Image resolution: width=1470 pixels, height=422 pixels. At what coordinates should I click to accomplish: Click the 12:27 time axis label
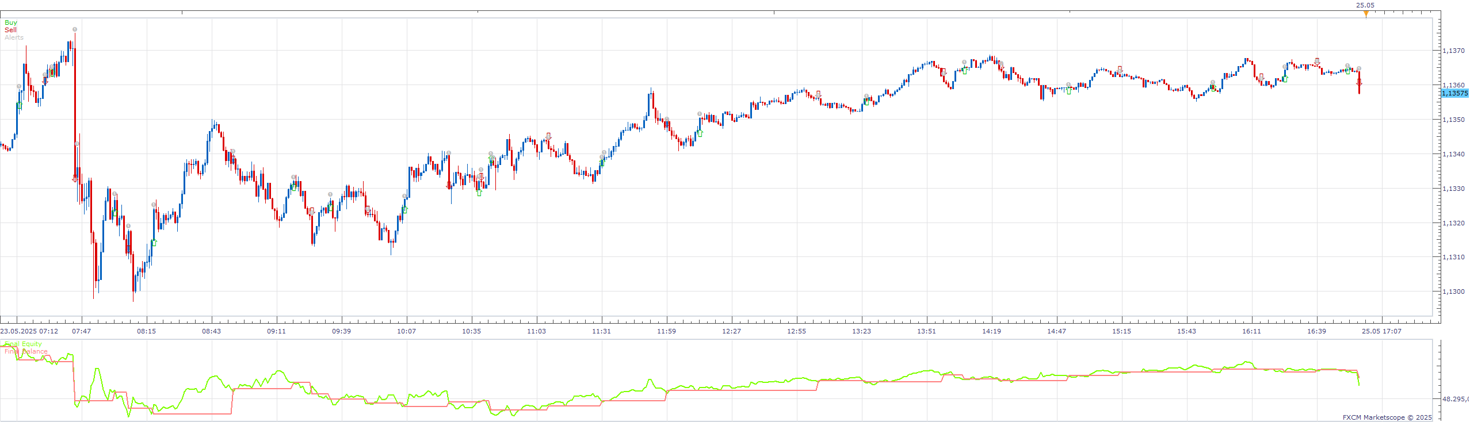click(x=732, y=331)
